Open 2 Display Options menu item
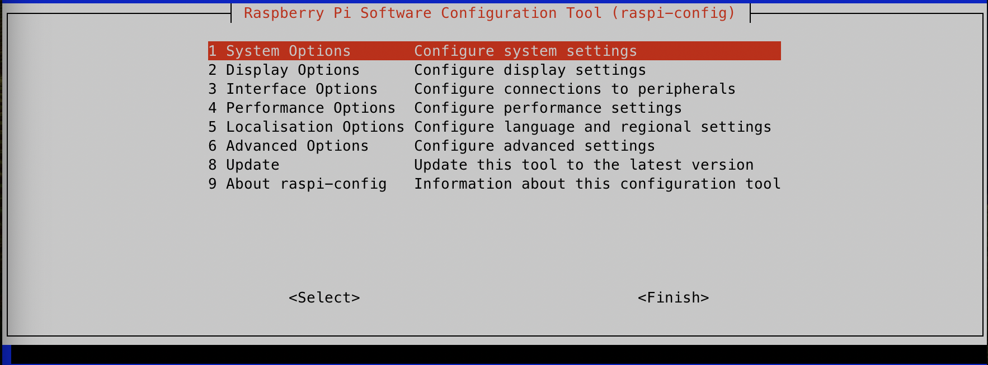 [284, 70]
